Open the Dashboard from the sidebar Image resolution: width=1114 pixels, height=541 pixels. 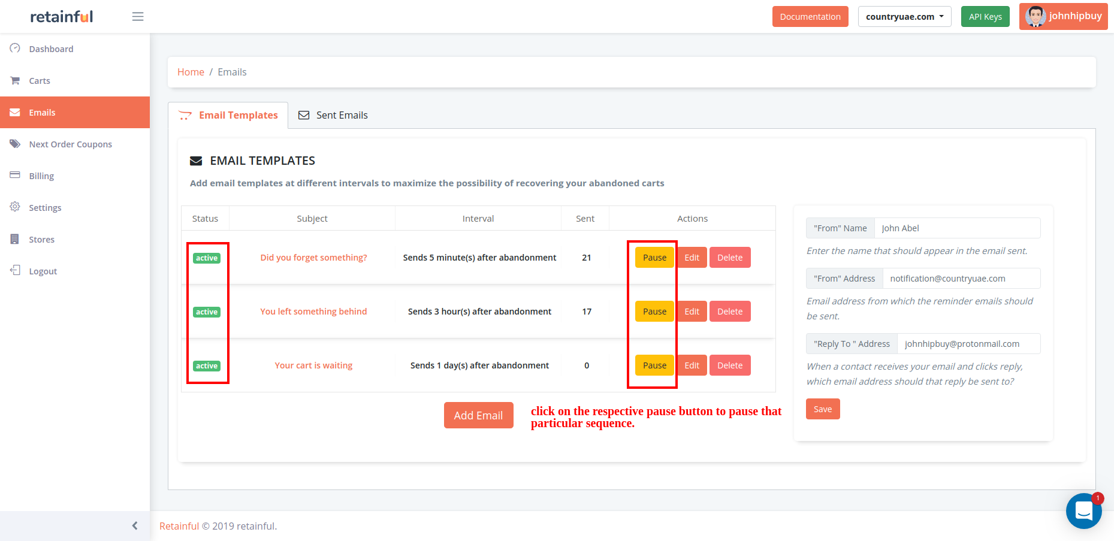tap(14, 49)
